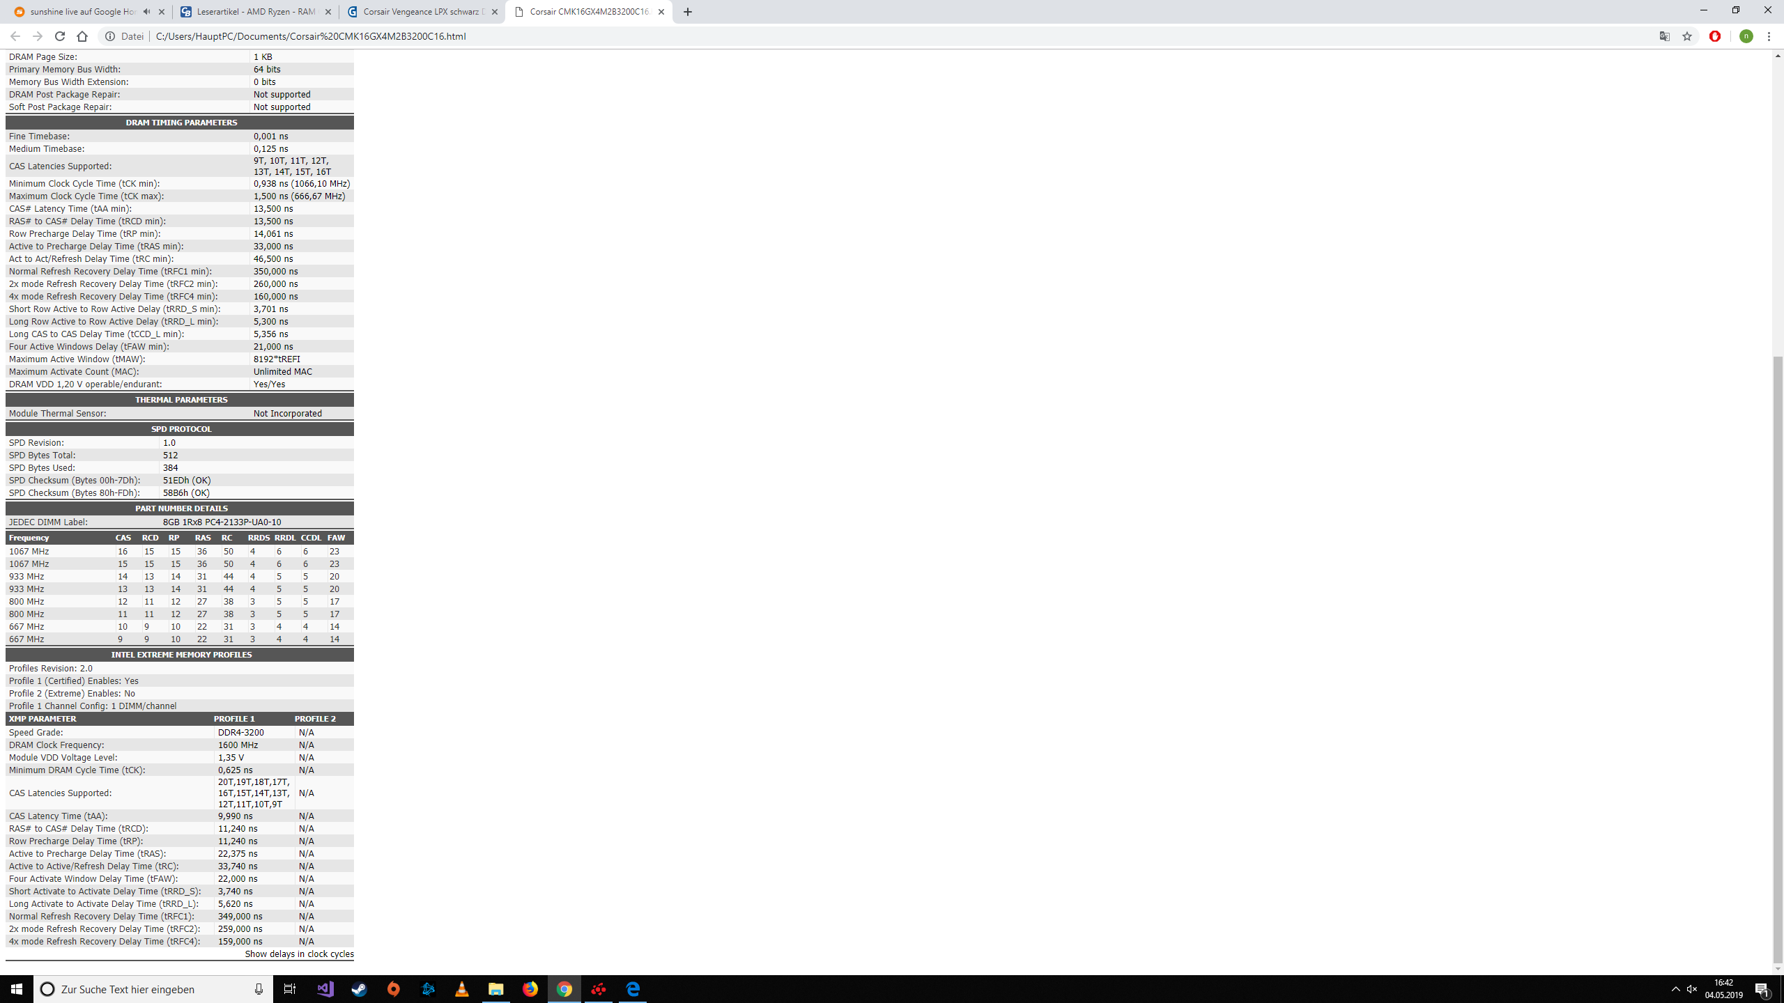Image resolution: width=1784 pixels, height=1003 pixels.
Task: Show hidden system tray icons
Action: (x=1675, y=989)
